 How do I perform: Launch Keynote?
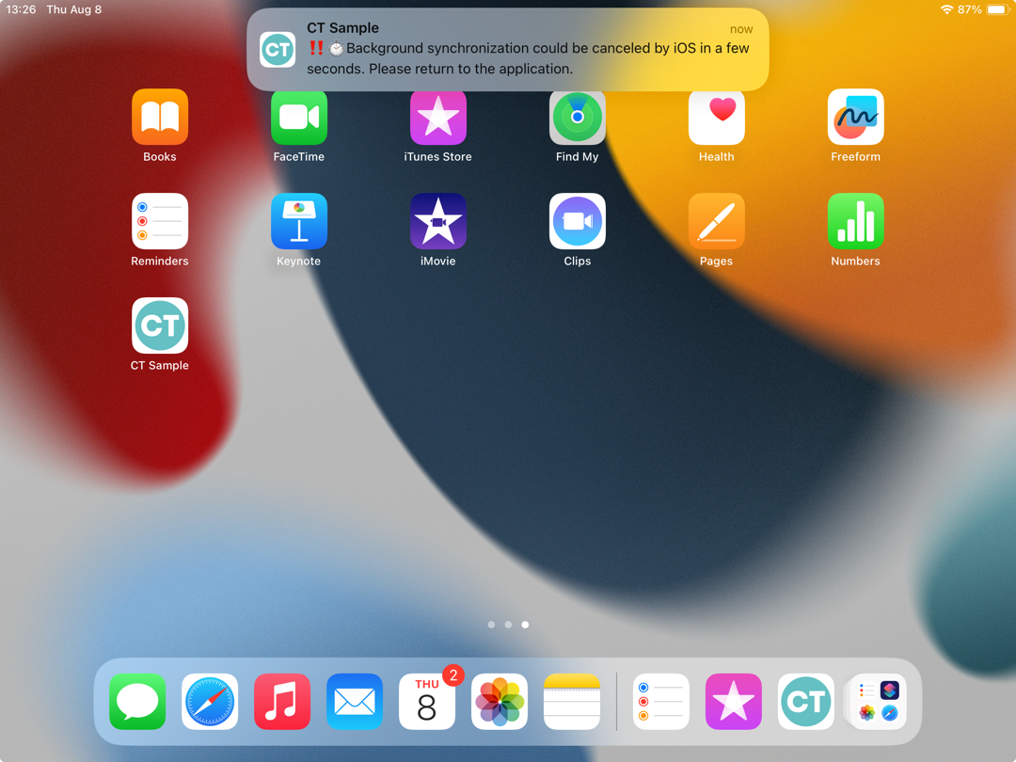pos(299,221)
